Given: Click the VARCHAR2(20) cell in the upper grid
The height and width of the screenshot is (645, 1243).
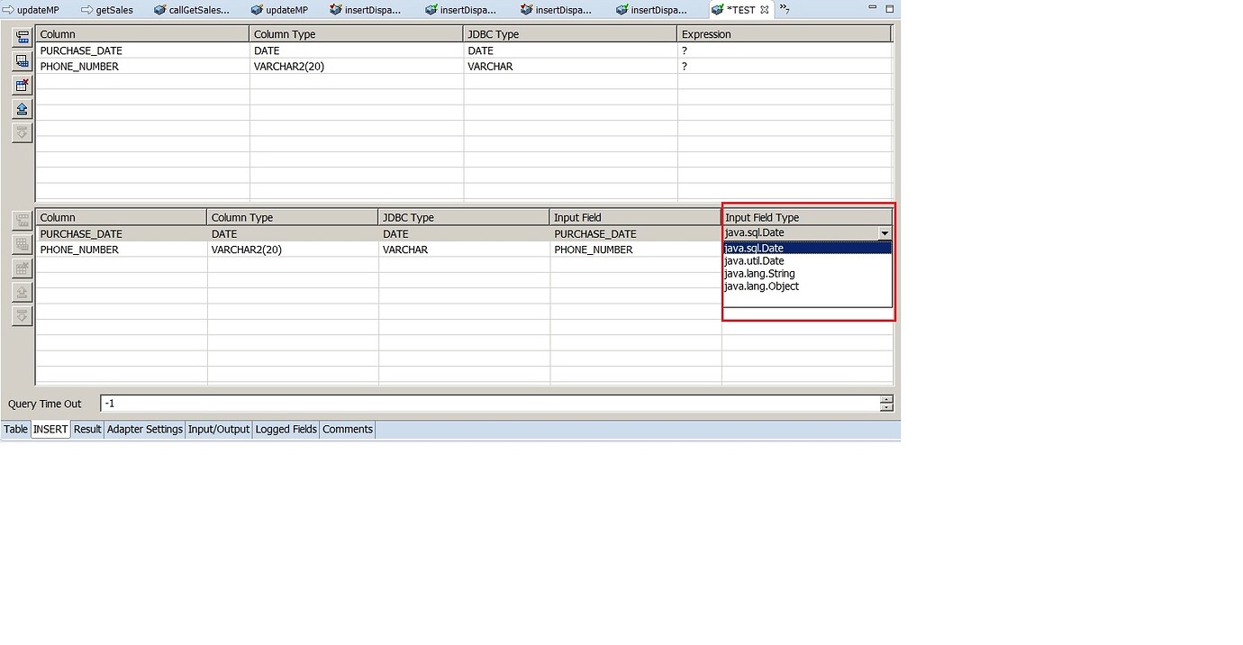Looking at the screenshot, I should 356,67.
